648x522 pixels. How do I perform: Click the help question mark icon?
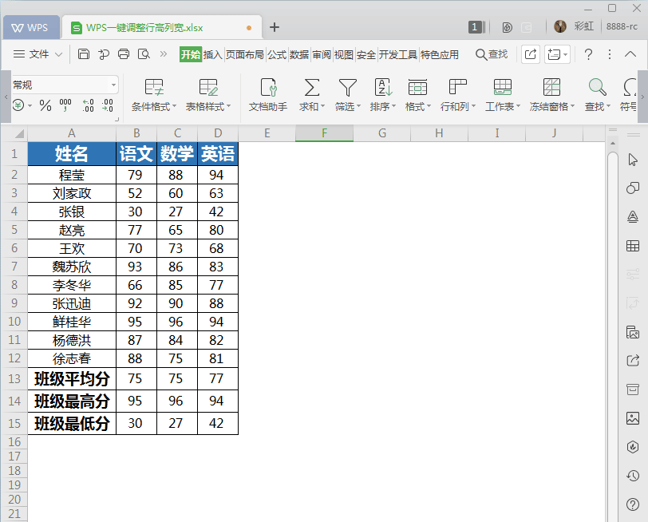pos(588,54)
